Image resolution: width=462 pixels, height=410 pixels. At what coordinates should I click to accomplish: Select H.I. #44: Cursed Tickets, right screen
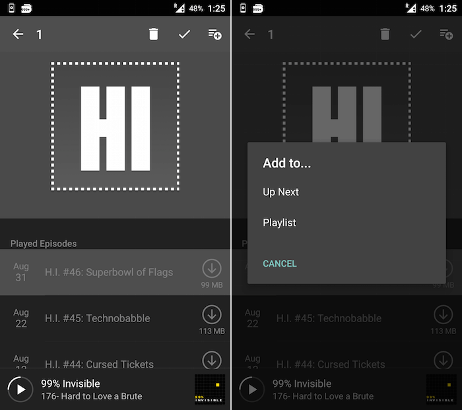(x=346, y=355)
